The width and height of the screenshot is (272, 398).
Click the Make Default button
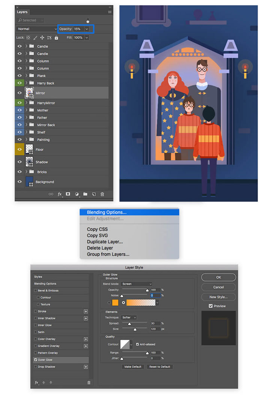pos(133,367)
